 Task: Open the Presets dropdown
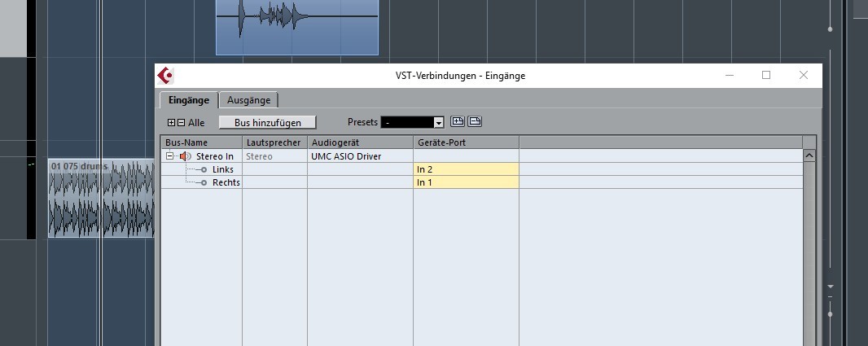(x=412, y=122)
